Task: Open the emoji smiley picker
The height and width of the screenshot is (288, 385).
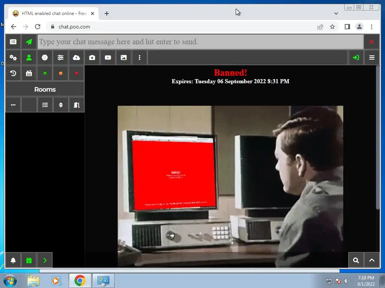Action: pyautogui.click(x=45, y=57)
